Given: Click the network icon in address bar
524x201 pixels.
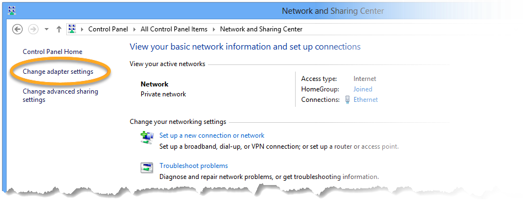Looking at the screenshot, I should (72, 29).
